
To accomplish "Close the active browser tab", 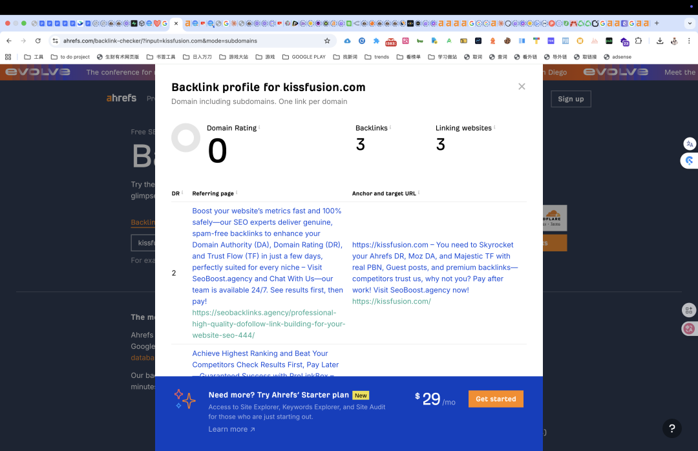I will pyautogui.click(x=176, y=23).
